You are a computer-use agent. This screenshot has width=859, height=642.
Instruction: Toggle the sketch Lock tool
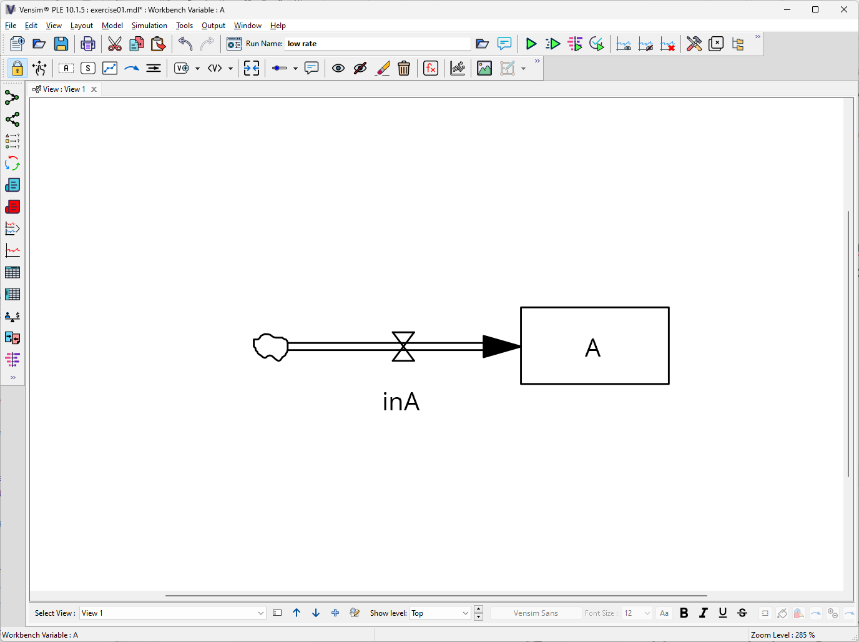coord(17,69)
